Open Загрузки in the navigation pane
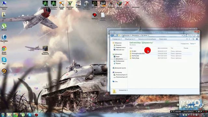The image size is (208, 117). coord(118,45)
